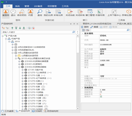This screenshot has height=116, width=132.
Task: Collapse the 机械产品 node
Action: [6, 39]
